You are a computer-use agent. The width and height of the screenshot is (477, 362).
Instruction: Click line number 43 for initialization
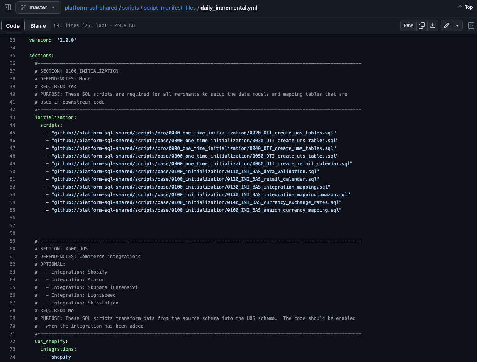[x=12, y=117]
